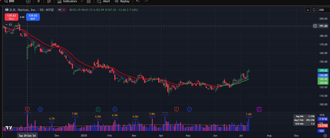The image size is (330, 138).
Task: Click the U/D Vol 1.4 row
Action: [x=305, y=124]
